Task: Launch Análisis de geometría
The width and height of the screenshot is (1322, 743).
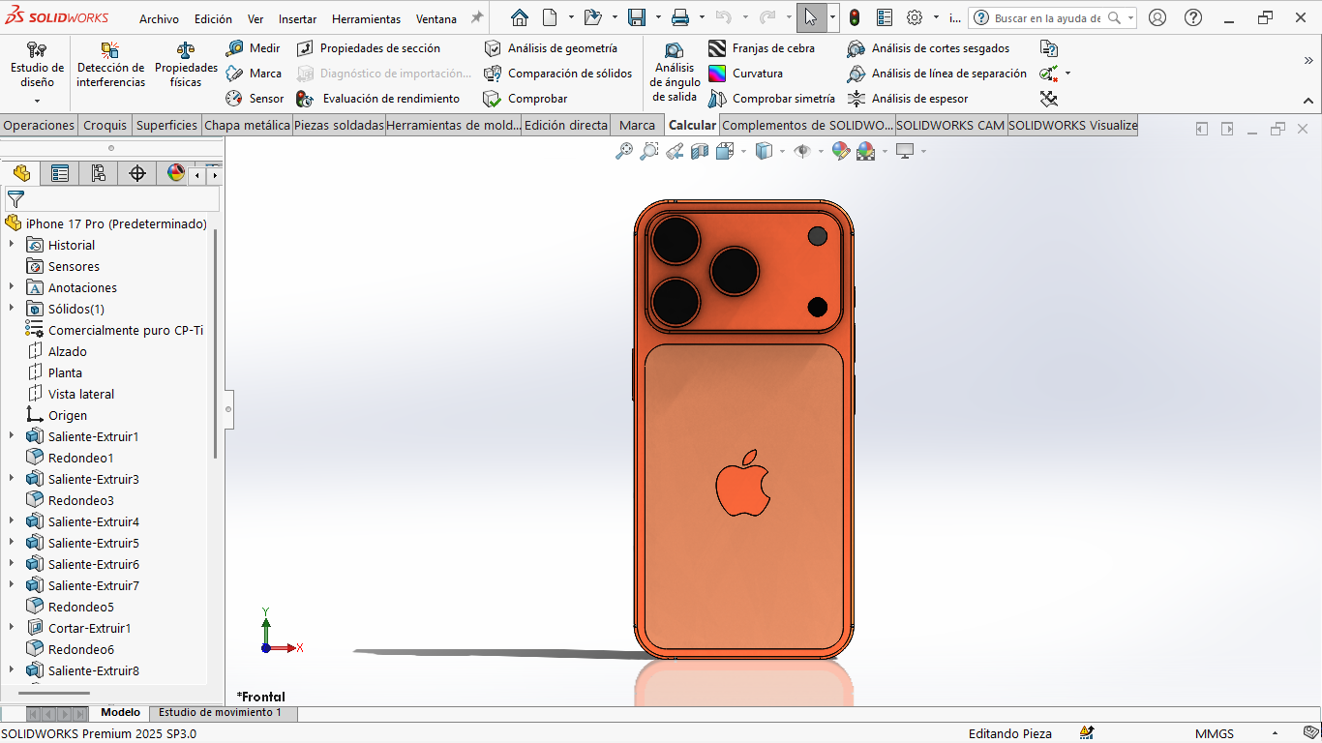Action: click(550, 48)
